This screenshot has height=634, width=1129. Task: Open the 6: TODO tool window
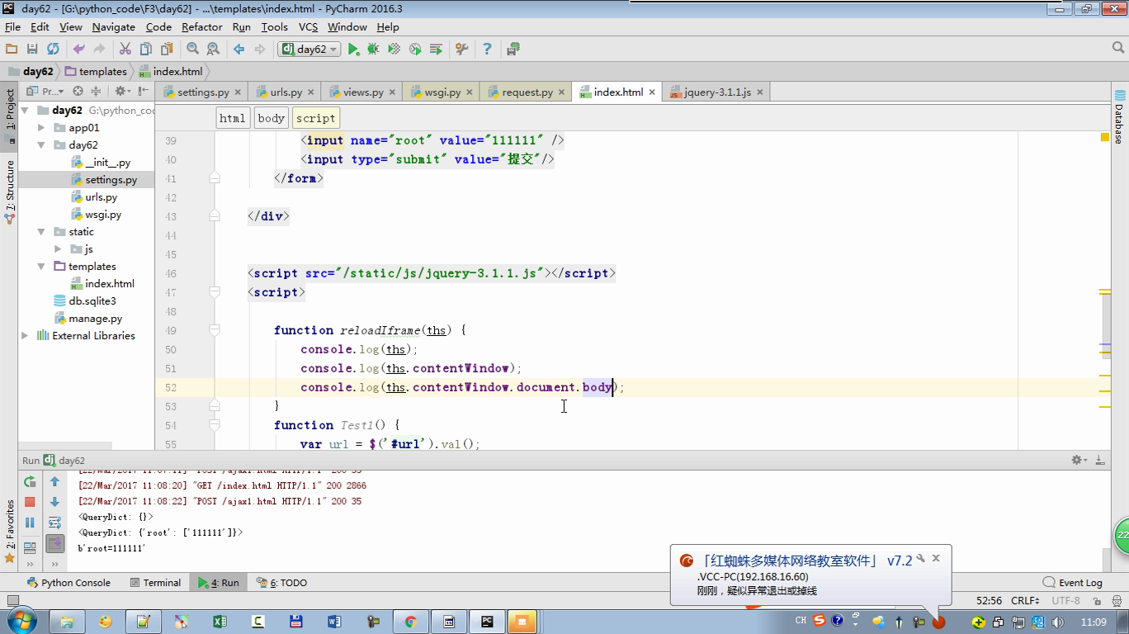click(282, 583)
